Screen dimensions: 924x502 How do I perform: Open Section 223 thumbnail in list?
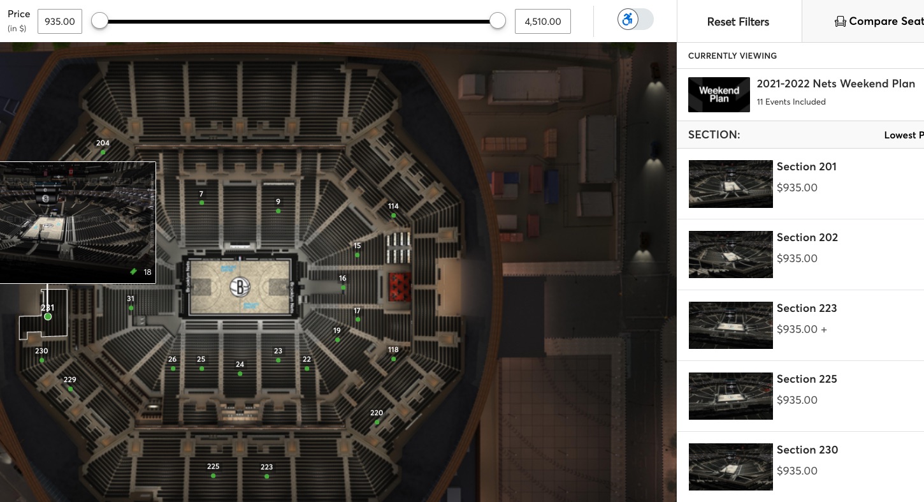[x=730, y=325]
